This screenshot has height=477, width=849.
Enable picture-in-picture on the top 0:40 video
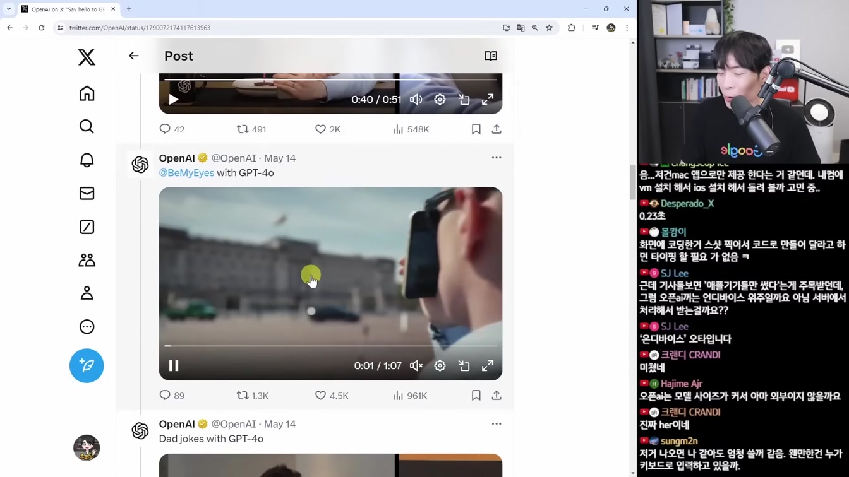coord(464,100)
